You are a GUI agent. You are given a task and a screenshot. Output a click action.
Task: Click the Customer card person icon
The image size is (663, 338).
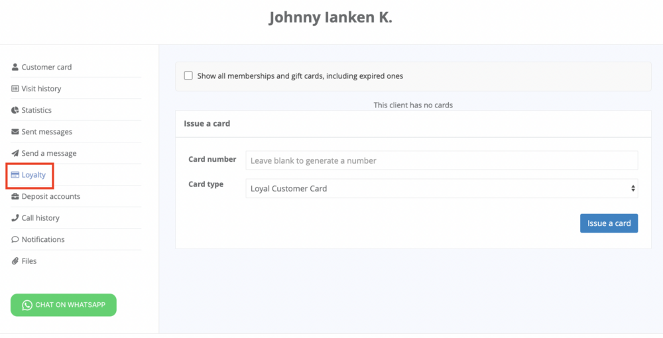tap(15, 67)
